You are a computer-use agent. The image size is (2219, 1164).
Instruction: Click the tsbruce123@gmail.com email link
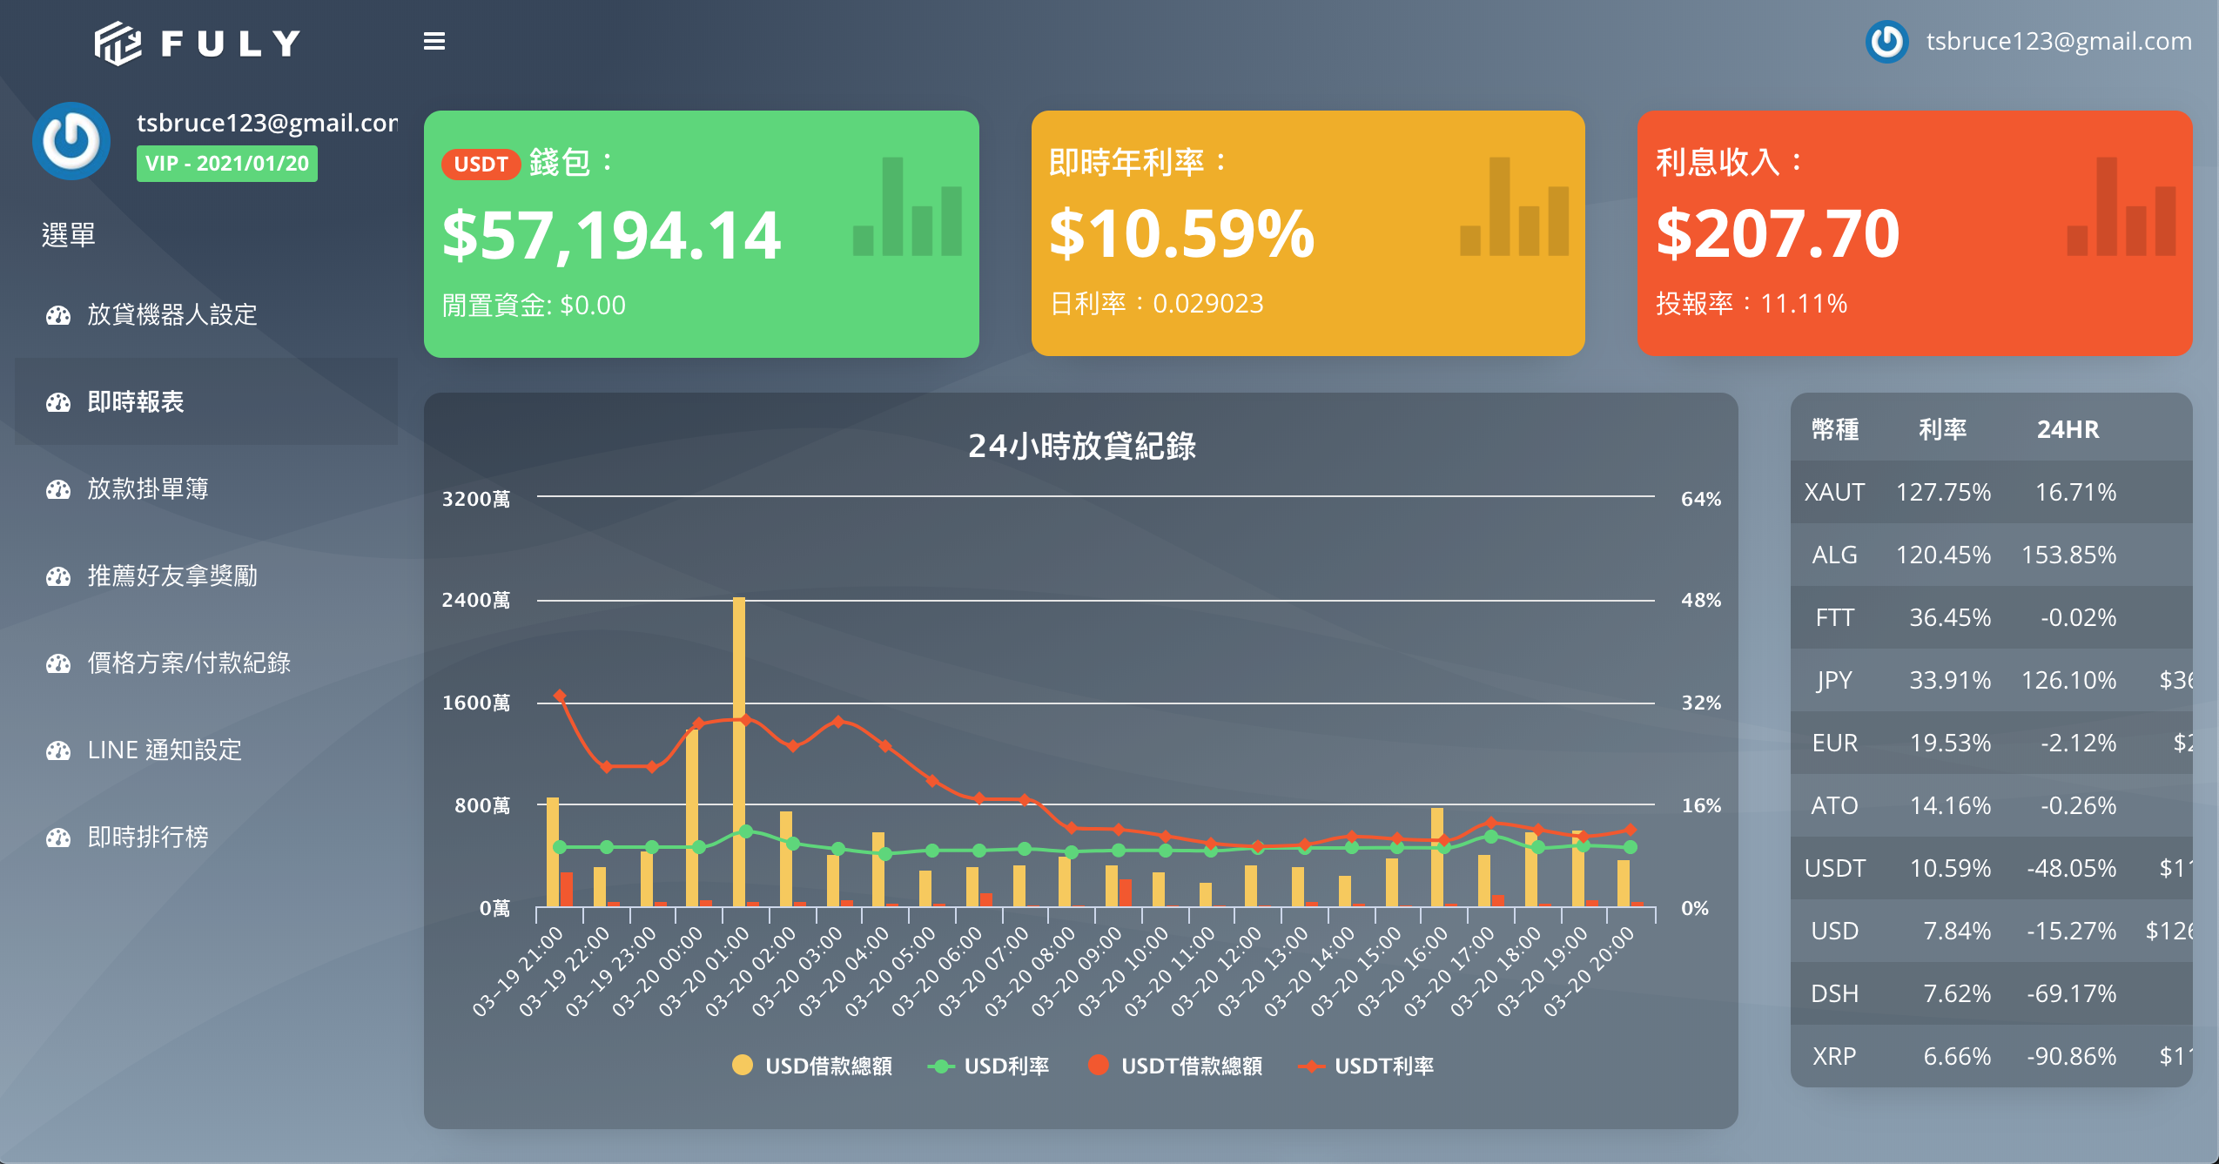pyautogui.click(x=2058, y=41)
